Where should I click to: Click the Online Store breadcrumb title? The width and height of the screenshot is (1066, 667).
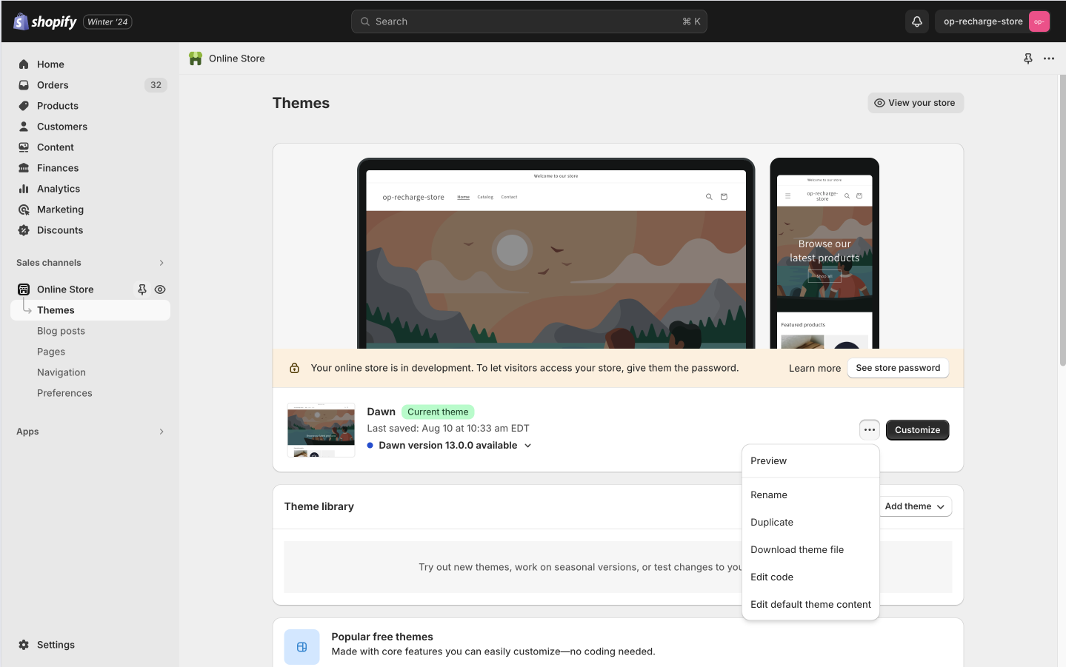point(237,58)
